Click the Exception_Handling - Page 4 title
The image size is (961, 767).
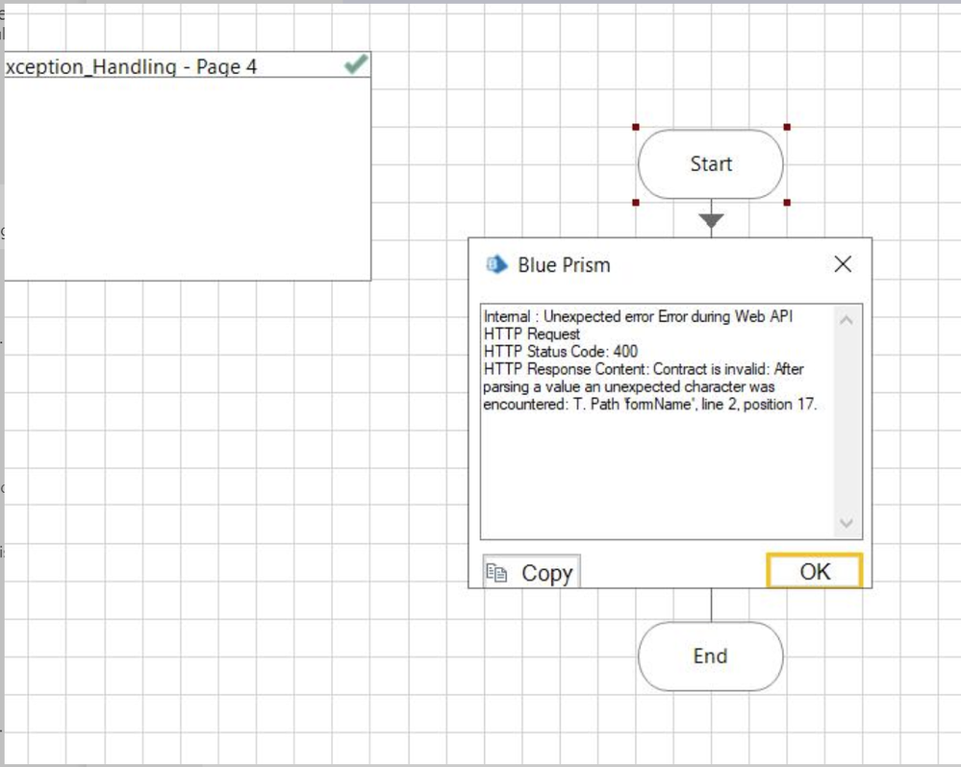(131, 66)
